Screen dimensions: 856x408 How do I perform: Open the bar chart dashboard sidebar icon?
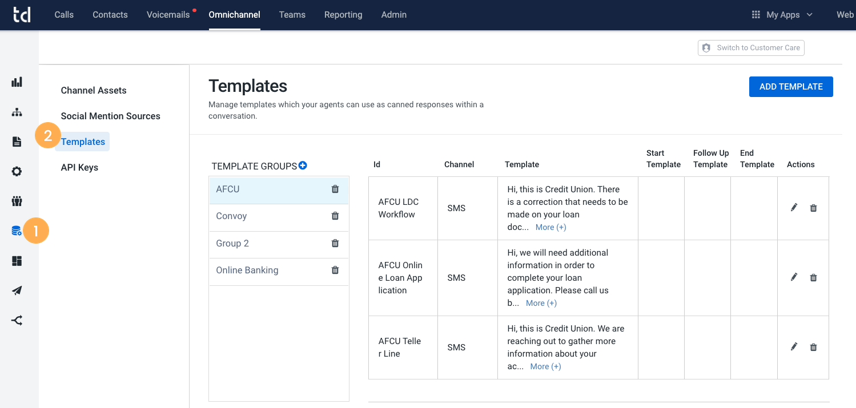pos(17,82)
